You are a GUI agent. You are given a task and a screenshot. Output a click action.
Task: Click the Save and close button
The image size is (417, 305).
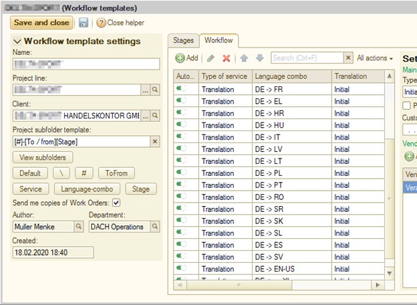coord(41,23)
